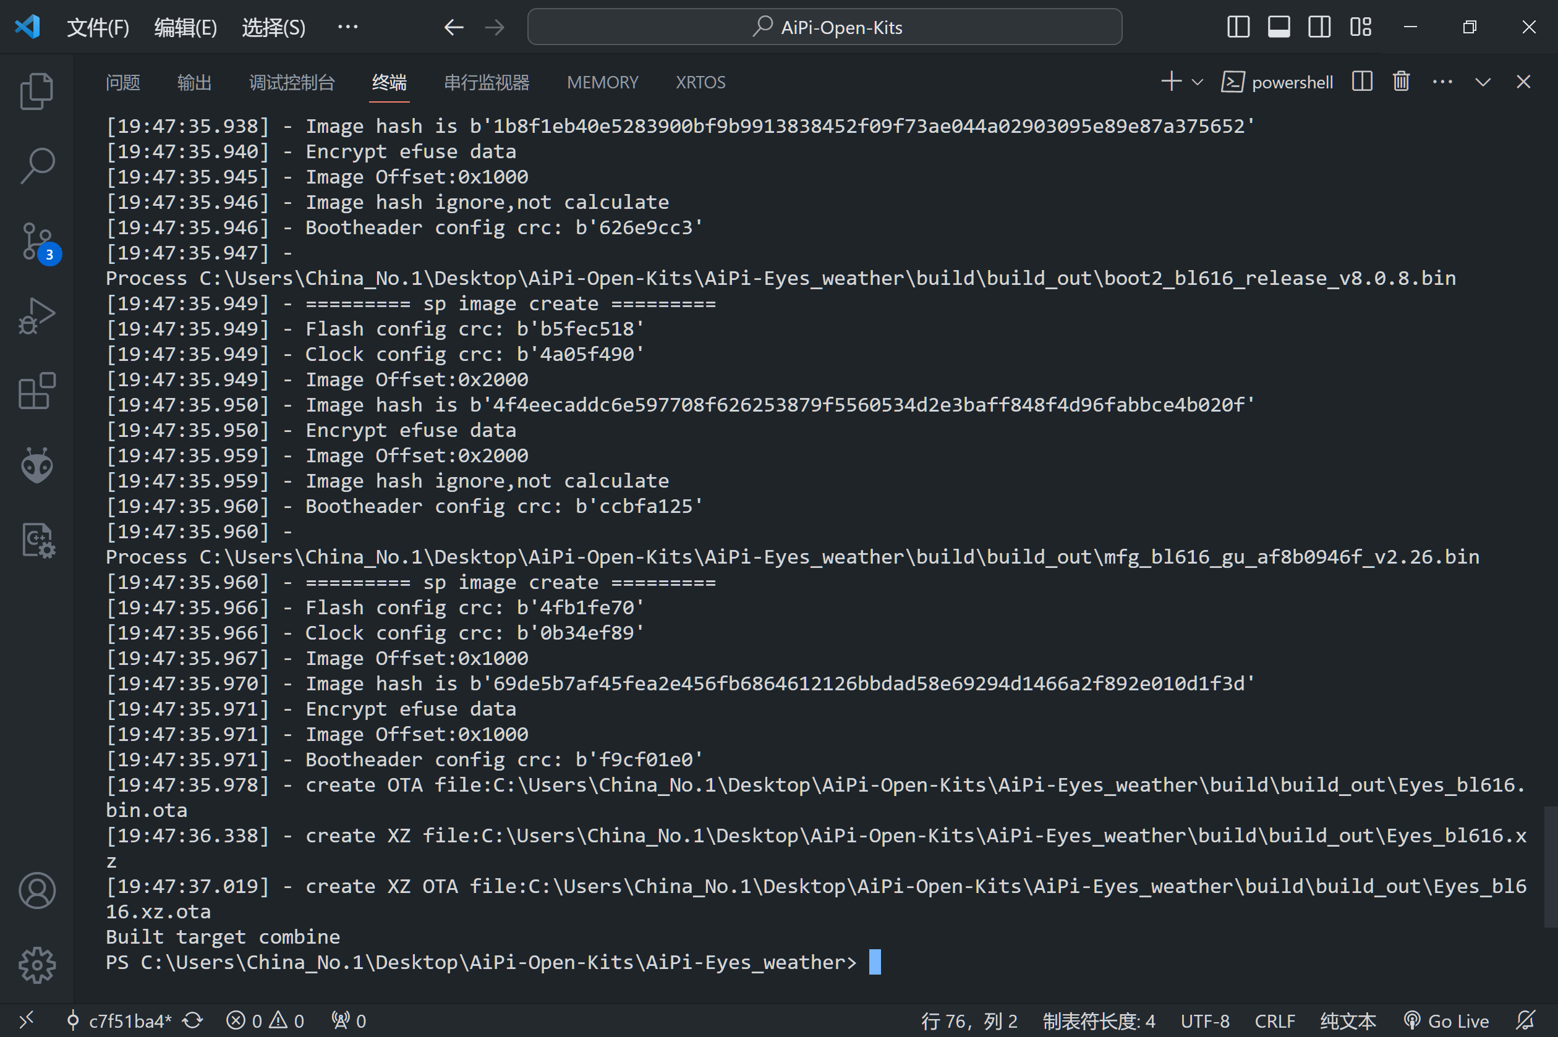Open the PlatformIO alien icon view

pos(37,465)
